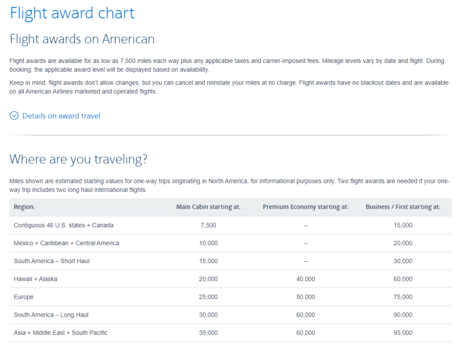Click the 95,000 Business / First value
Image resolution: width=458 pixels, height=351 pixels.
click(x=403, y=333)
